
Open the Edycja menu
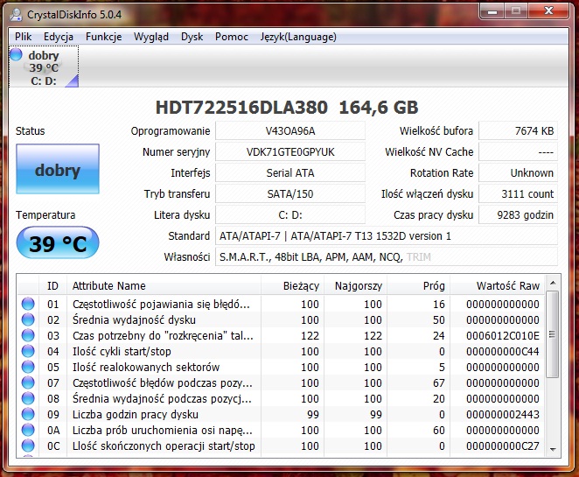pyautogui.click(x=59, y=37)
